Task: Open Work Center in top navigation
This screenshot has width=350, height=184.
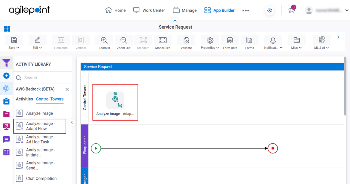Action: pos(149,10)
